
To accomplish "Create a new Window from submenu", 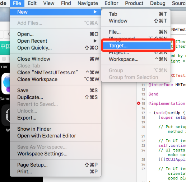I will click(x=136, y=21).
